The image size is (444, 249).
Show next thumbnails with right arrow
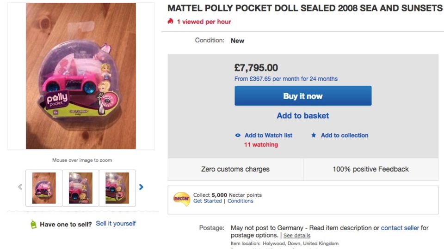(141, 187)
